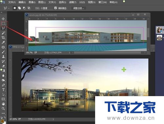
Task: Choose Intersect with Selection mode
Action: 29,8
